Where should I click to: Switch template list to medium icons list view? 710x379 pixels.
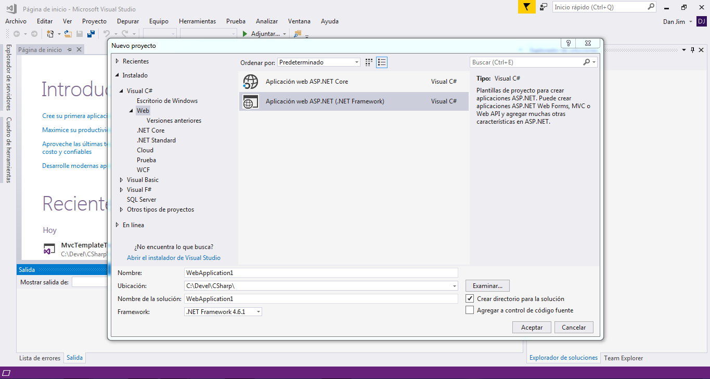click(x=382, y=62)
